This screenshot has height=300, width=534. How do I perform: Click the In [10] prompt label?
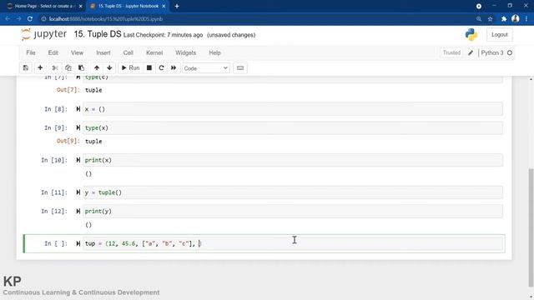click(x=54, y=160)
